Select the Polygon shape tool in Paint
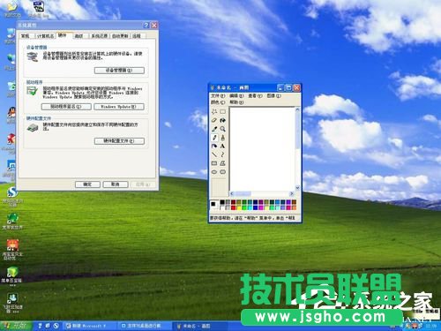 pos(223,163)
